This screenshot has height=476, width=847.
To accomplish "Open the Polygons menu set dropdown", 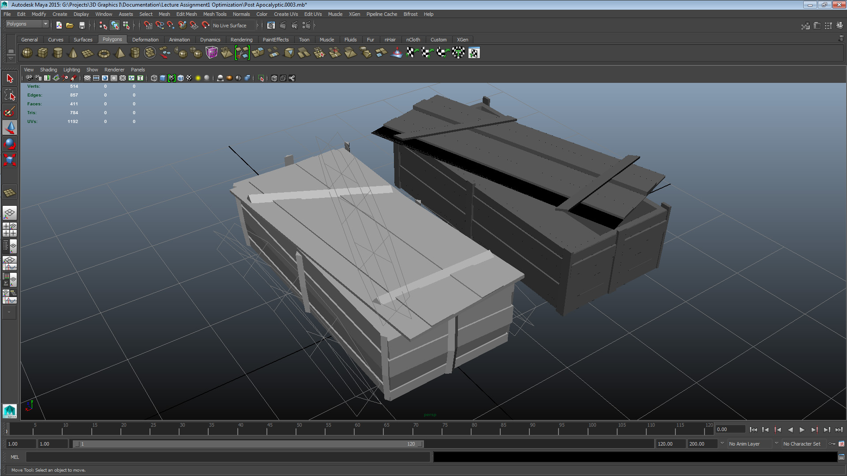I will pos(26,24).
